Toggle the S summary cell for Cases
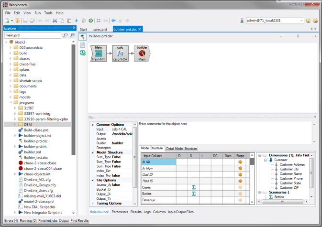The width and height of the screenshot is (322, 227). 194,187
